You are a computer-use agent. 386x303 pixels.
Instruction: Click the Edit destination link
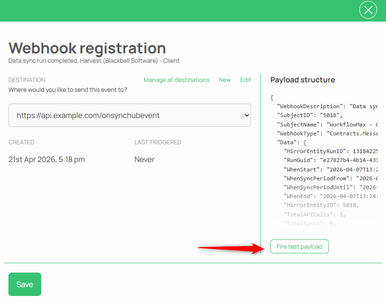tap(245, 80)
